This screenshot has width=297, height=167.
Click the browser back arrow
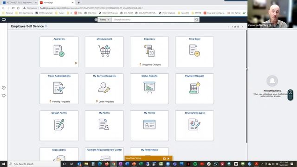tap(3, 8)
